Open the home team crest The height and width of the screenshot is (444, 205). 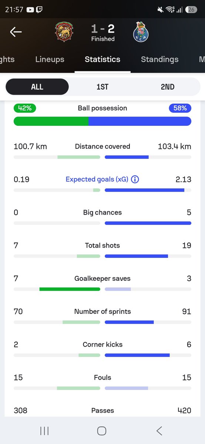click(64, 32)
